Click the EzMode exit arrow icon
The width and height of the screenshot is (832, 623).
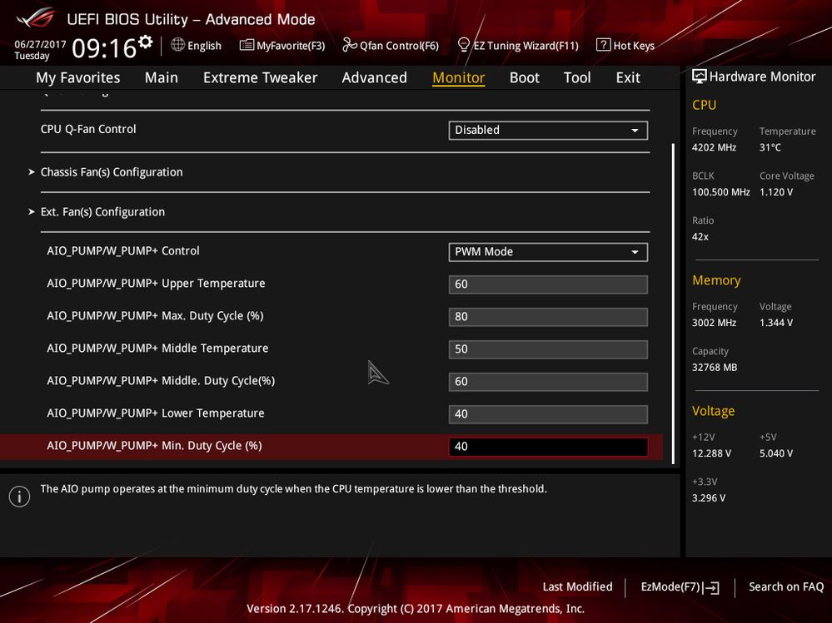[711, 587]
